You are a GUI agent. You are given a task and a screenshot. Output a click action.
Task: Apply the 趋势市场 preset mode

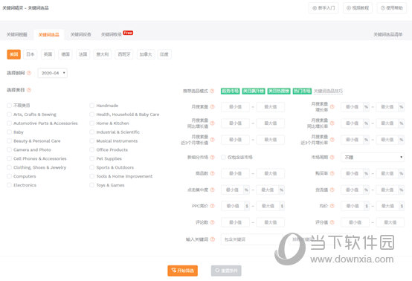click(231, 91)
